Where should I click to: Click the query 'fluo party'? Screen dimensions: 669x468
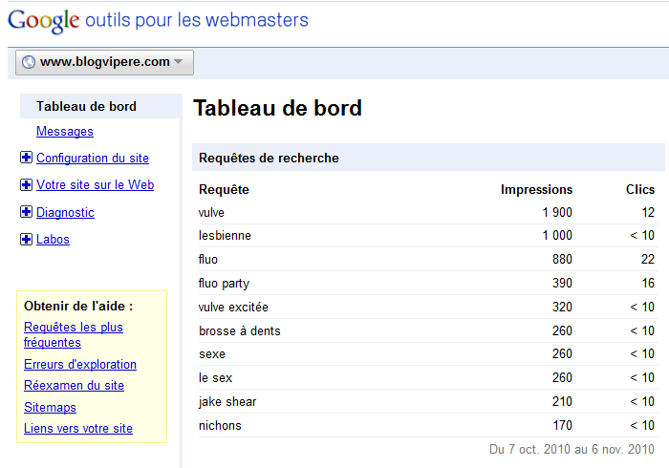[224, 284]
